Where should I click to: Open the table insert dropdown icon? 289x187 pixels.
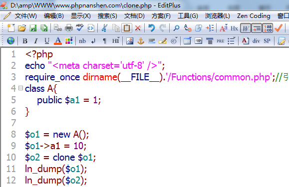coord(187,41)
